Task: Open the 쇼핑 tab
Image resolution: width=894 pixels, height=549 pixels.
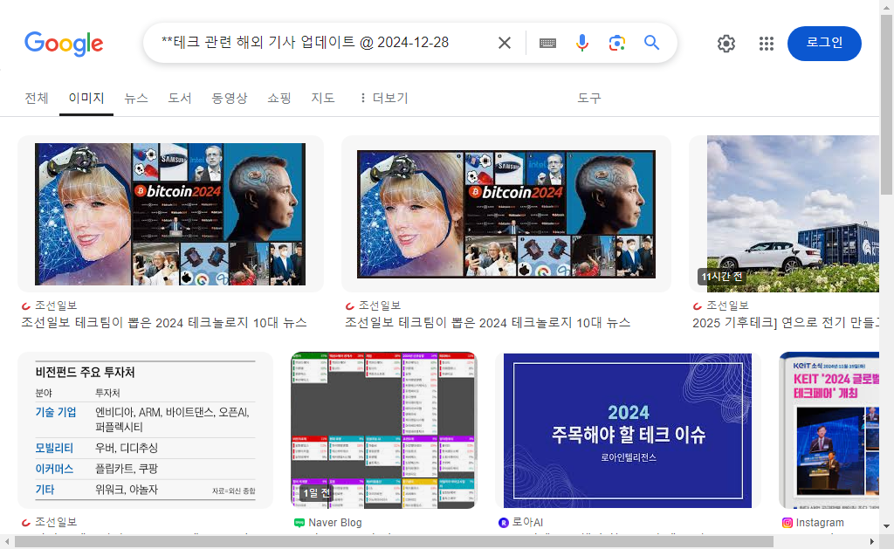Action: 279,98
